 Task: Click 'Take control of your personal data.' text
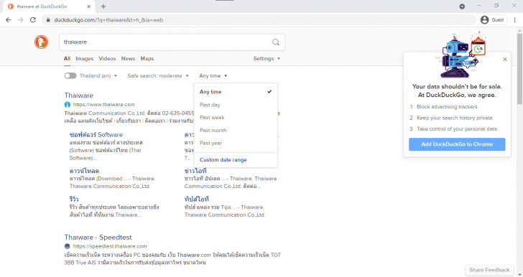tap(458, 128)
